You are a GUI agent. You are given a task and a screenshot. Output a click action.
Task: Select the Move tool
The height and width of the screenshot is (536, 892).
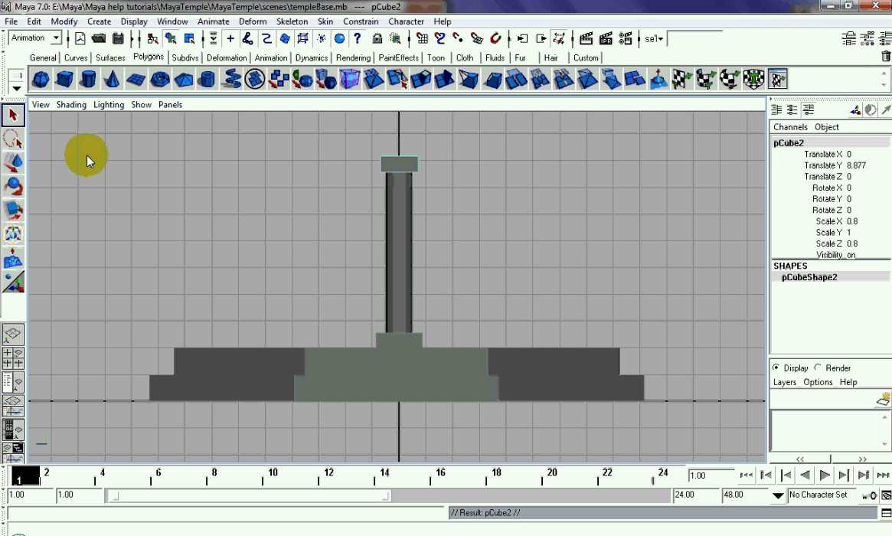pyautogui.click(x=13, y=162)
